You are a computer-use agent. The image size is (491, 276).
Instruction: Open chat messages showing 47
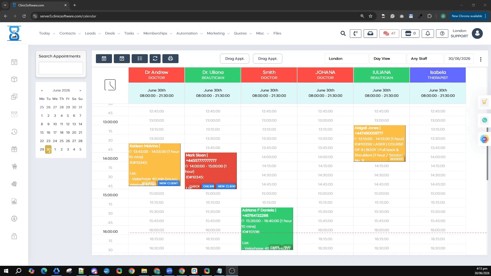(x=389, y=33)
